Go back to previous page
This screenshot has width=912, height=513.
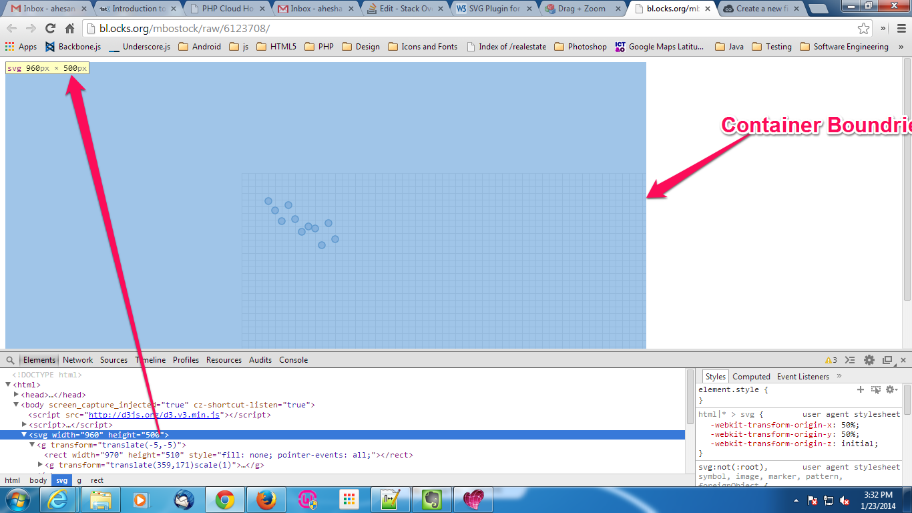[12, 29]
